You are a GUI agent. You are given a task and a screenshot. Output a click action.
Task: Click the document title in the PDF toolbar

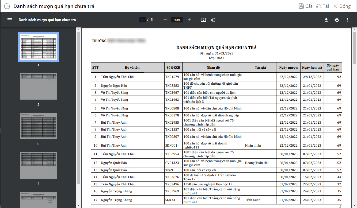point(47,20)
